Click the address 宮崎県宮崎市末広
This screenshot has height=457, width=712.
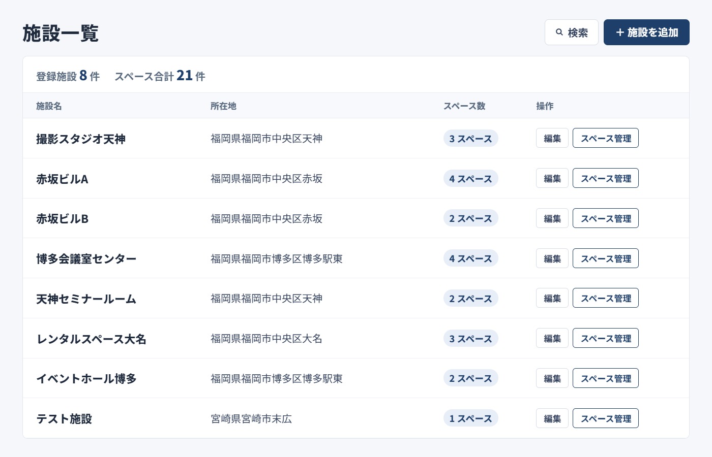click(x=251, y=419)
